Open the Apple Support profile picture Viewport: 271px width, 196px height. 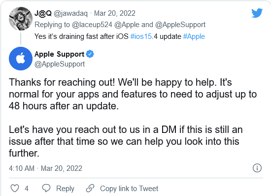click(x=21, y=59)
